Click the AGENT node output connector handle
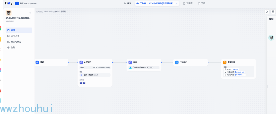The width and height of the screenshot is (276, 114). click(x=112, y=62)
